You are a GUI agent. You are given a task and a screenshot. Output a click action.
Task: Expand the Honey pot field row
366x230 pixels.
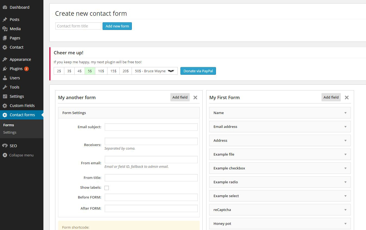(280, 223)
